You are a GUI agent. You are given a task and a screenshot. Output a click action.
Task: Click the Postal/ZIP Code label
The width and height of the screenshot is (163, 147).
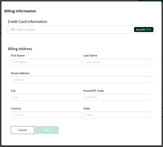93,91
